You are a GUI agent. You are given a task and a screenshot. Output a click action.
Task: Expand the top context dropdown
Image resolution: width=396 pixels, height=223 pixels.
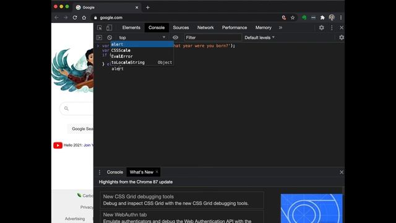point(142,37)
